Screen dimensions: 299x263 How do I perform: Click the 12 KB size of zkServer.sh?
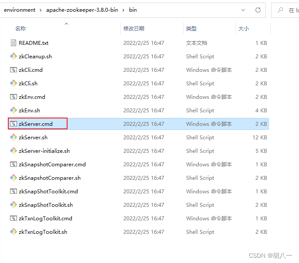(260, 138)
